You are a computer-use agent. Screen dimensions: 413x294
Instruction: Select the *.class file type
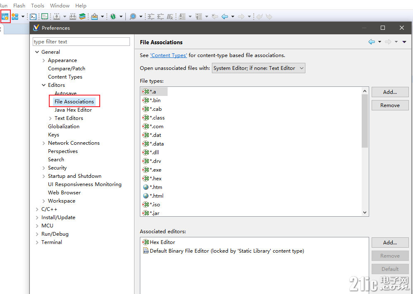(154, 118)
